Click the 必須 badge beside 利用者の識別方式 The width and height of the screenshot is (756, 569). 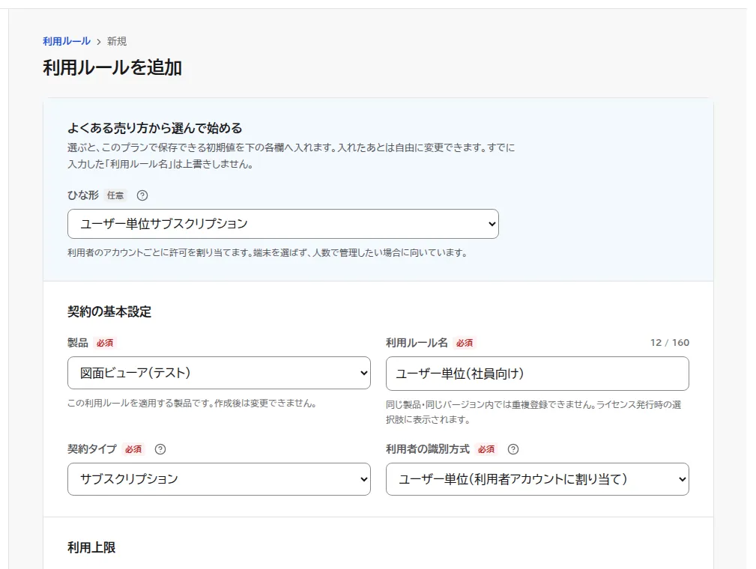point(486,449)
